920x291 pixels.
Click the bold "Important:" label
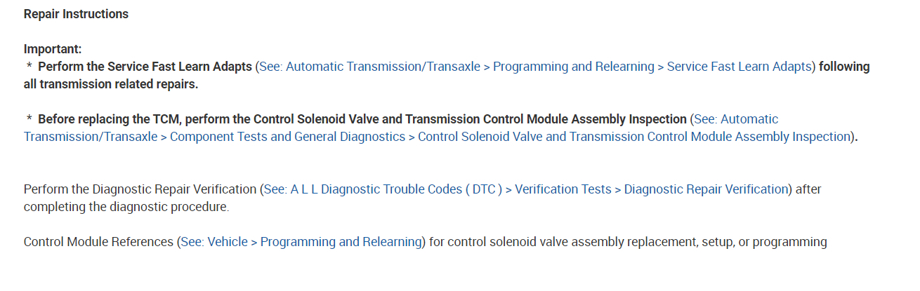[53, 49]
